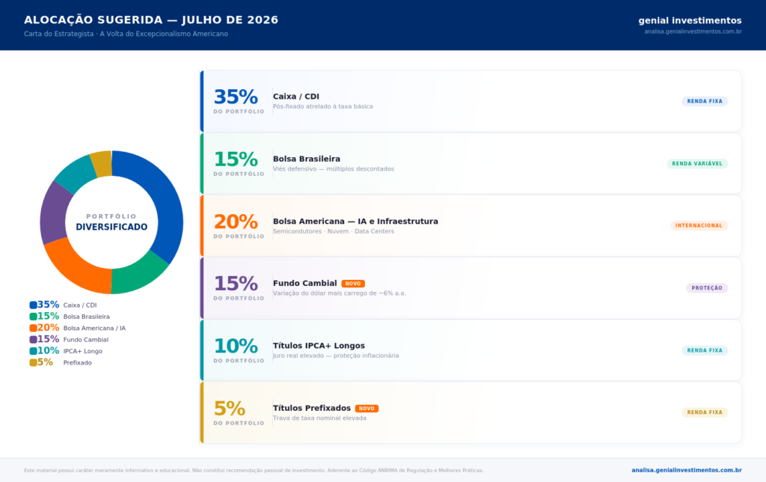This screenshot has width=766, height=482.
Task: Click the Portfólio Diversificado donut center label
Action: [x=111, y=222]
